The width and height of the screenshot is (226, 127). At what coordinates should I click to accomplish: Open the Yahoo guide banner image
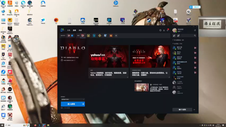(108, 56)
